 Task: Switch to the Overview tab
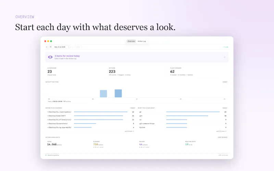131,41
